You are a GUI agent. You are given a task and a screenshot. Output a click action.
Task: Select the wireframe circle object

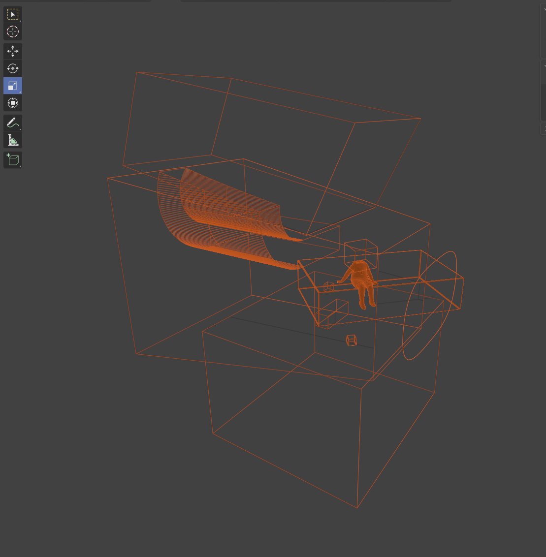(x=429, y=306)
